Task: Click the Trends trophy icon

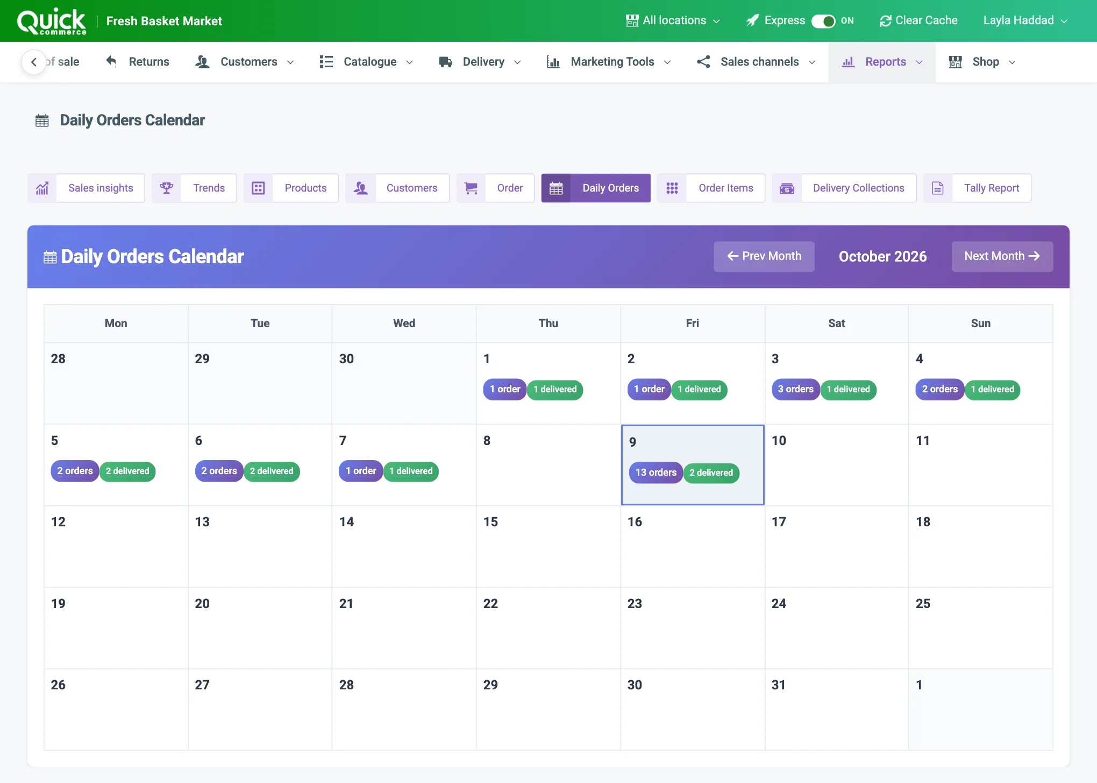Action: [x=167, y=188]
